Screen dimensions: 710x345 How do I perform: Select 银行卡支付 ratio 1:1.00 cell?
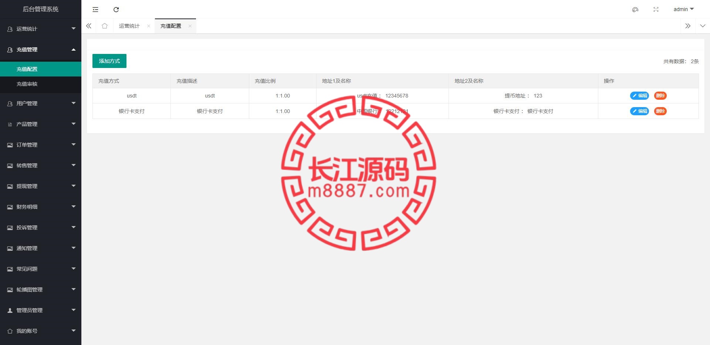click(x=283, y=111)
